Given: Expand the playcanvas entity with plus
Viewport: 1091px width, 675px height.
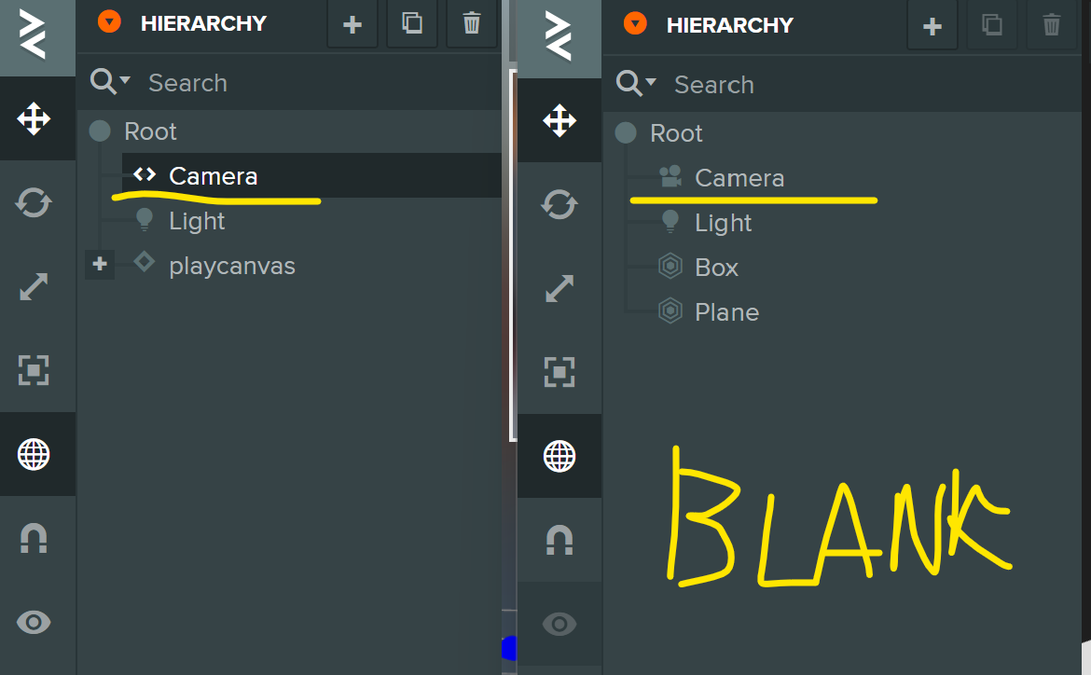Looking at the screenshot, I should point(100,265).
